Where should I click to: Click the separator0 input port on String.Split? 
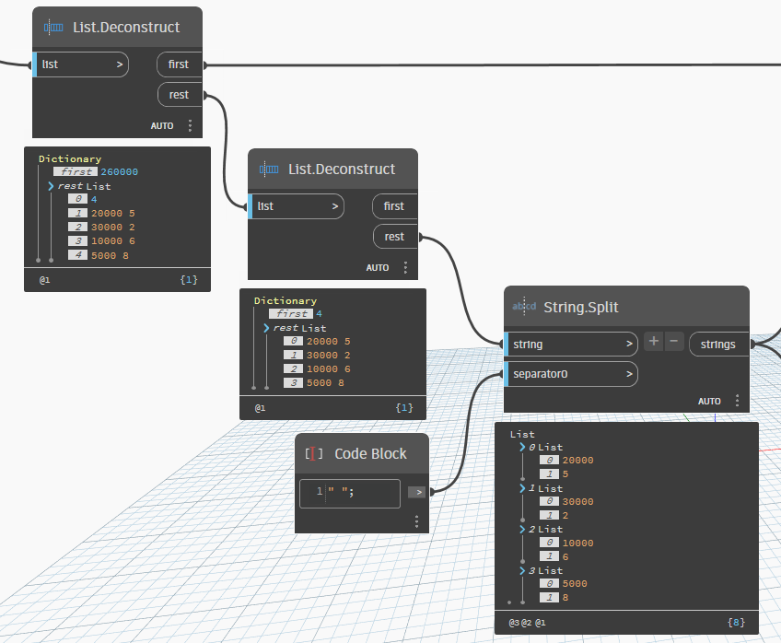(571, 374)
